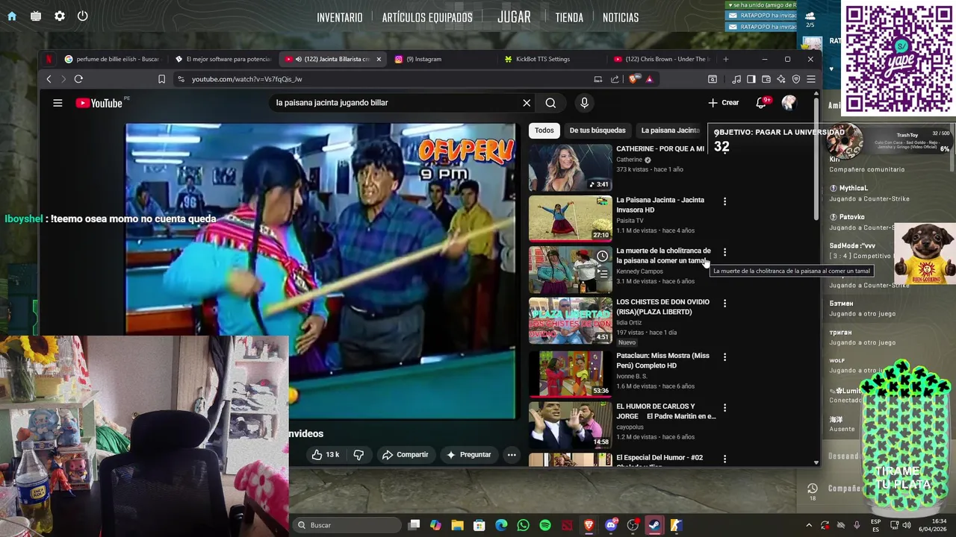The width and height of the screenshot is (956, 537).
Task: Open options for EL HUMOR DE CARLOS Y JORGE
Action: coord(724,407)
